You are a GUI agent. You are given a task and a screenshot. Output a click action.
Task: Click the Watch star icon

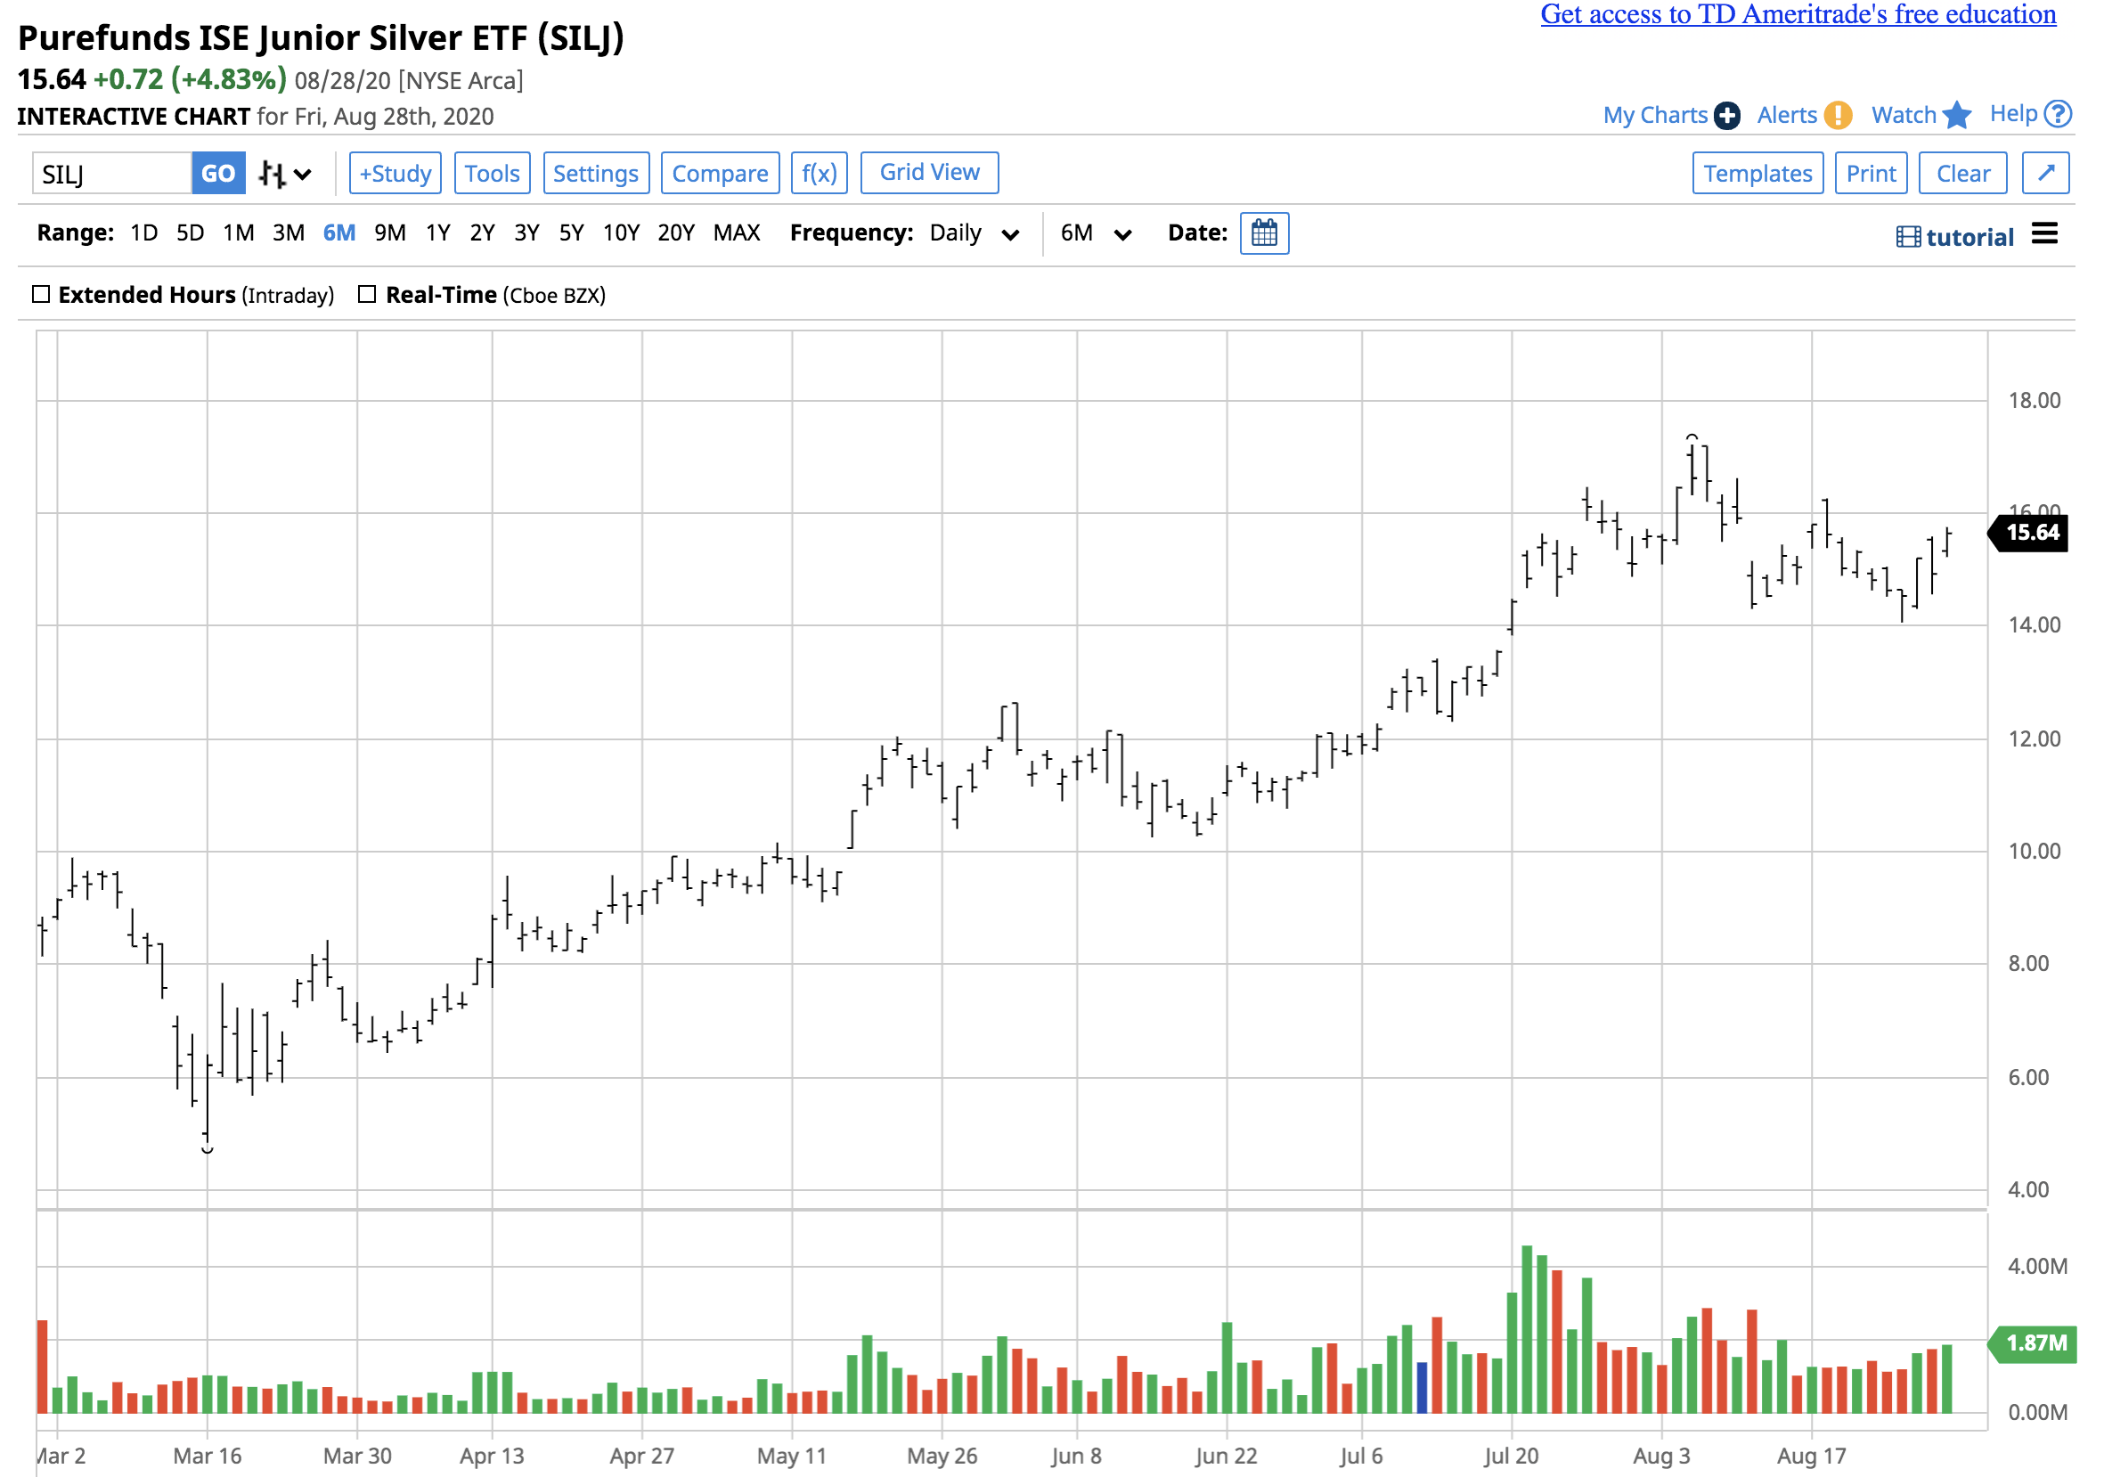coord(1955,116)
